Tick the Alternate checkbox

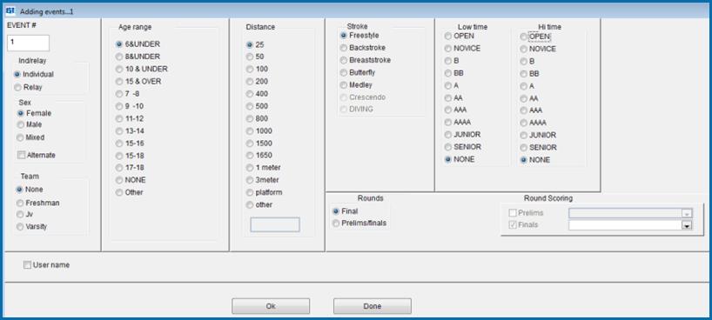click(37, 155)
